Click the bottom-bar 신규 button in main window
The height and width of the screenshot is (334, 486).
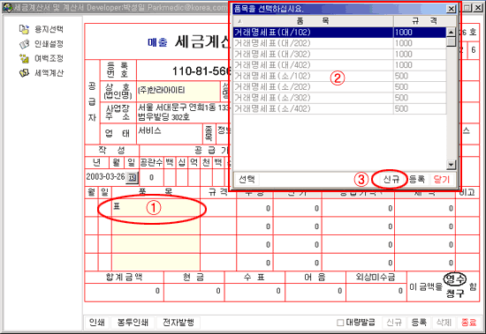(x=394, y=323)
